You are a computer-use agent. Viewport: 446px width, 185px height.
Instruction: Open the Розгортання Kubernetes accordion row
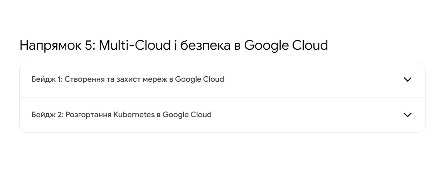click(222, 115)
